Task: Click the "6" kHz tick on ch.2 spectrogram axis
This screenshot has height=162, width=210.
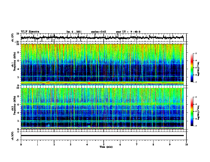Action: tap(18, 105)
